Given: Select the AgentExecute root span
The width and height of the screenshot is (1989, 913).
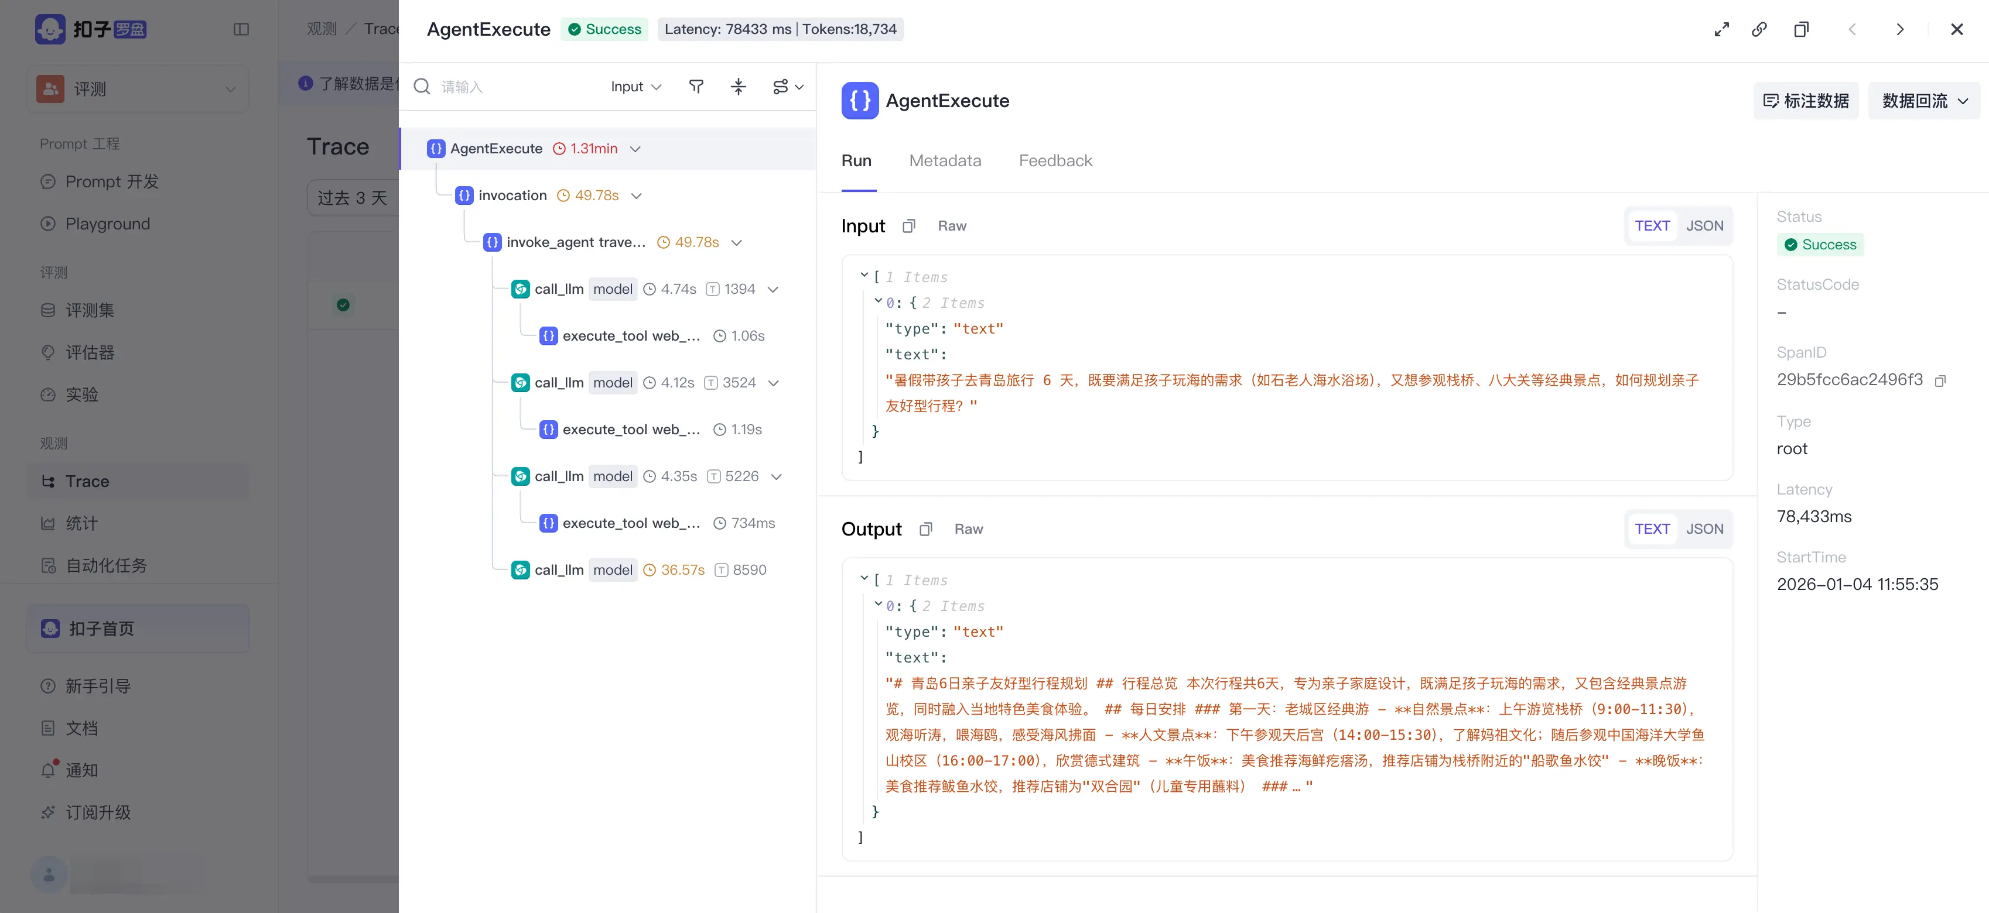Looking at the screenshot, I should (x=608, y=148).
